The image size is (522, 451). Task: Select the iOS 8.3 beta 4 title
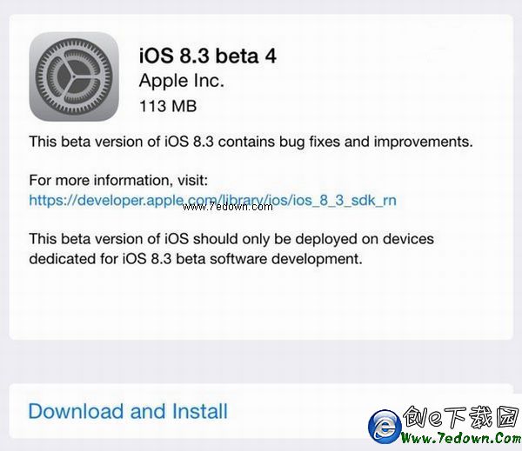click(208, 56)
